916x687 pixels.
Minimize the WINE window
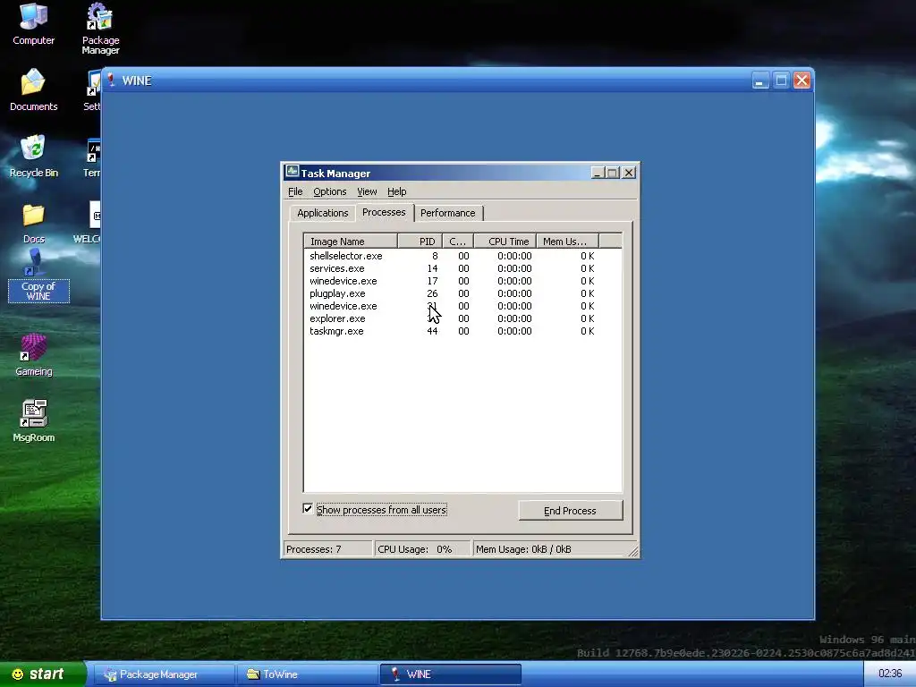760,81
